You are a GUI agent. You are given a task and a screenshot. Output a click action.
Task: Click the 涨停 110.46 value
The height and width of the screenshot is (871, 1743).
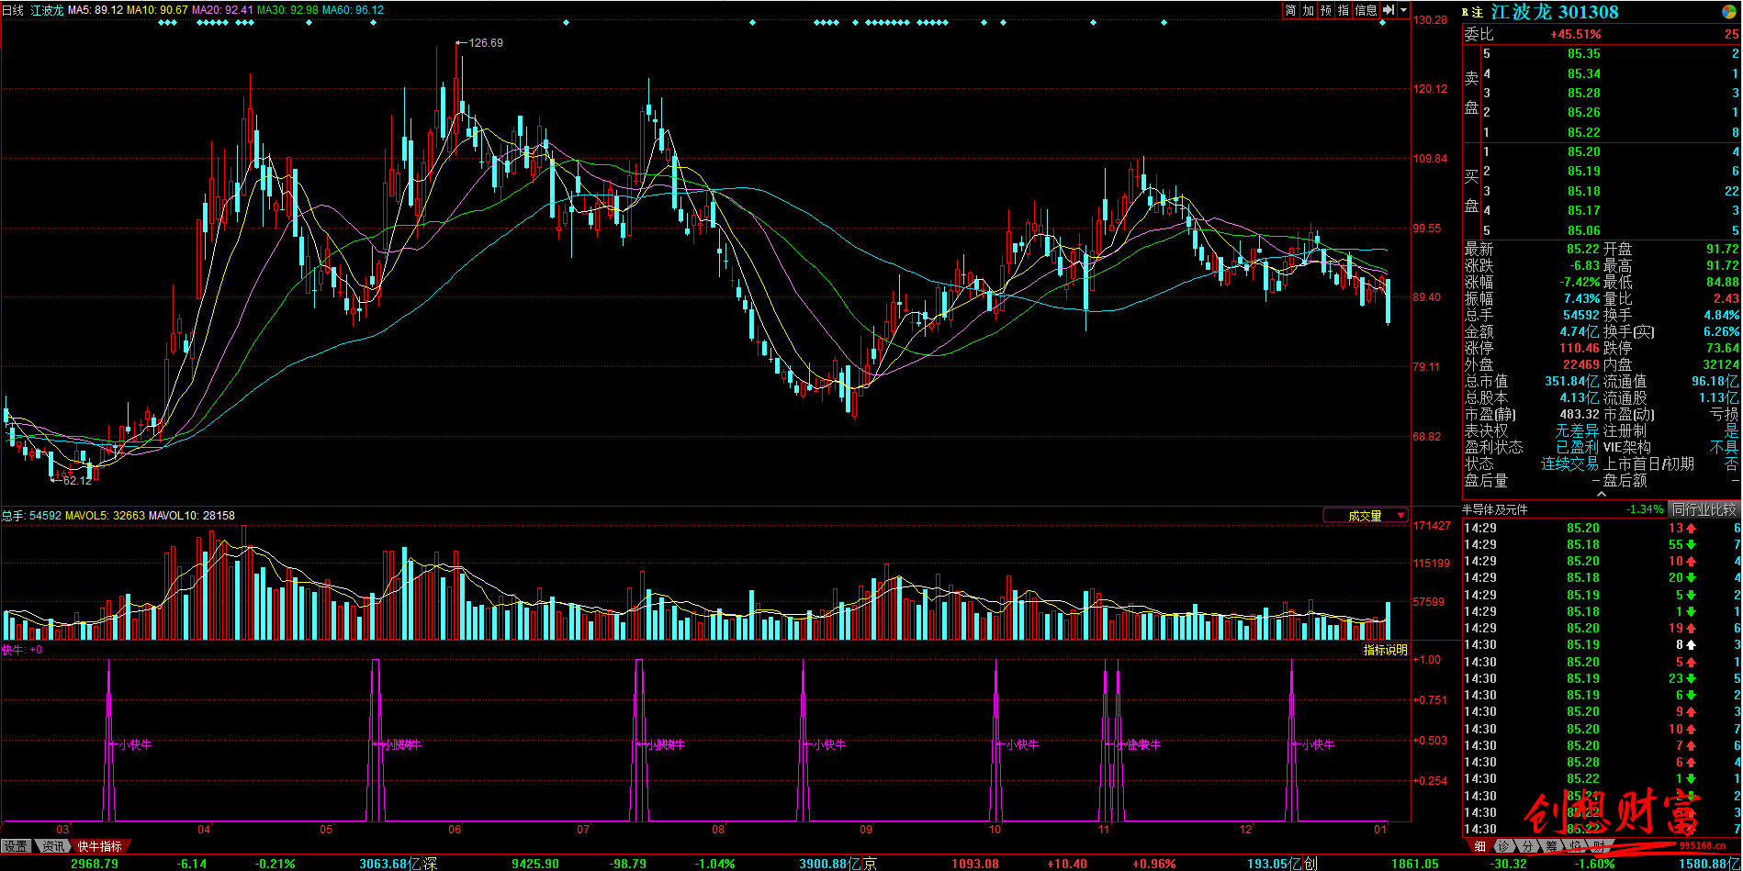[1580, 348]
